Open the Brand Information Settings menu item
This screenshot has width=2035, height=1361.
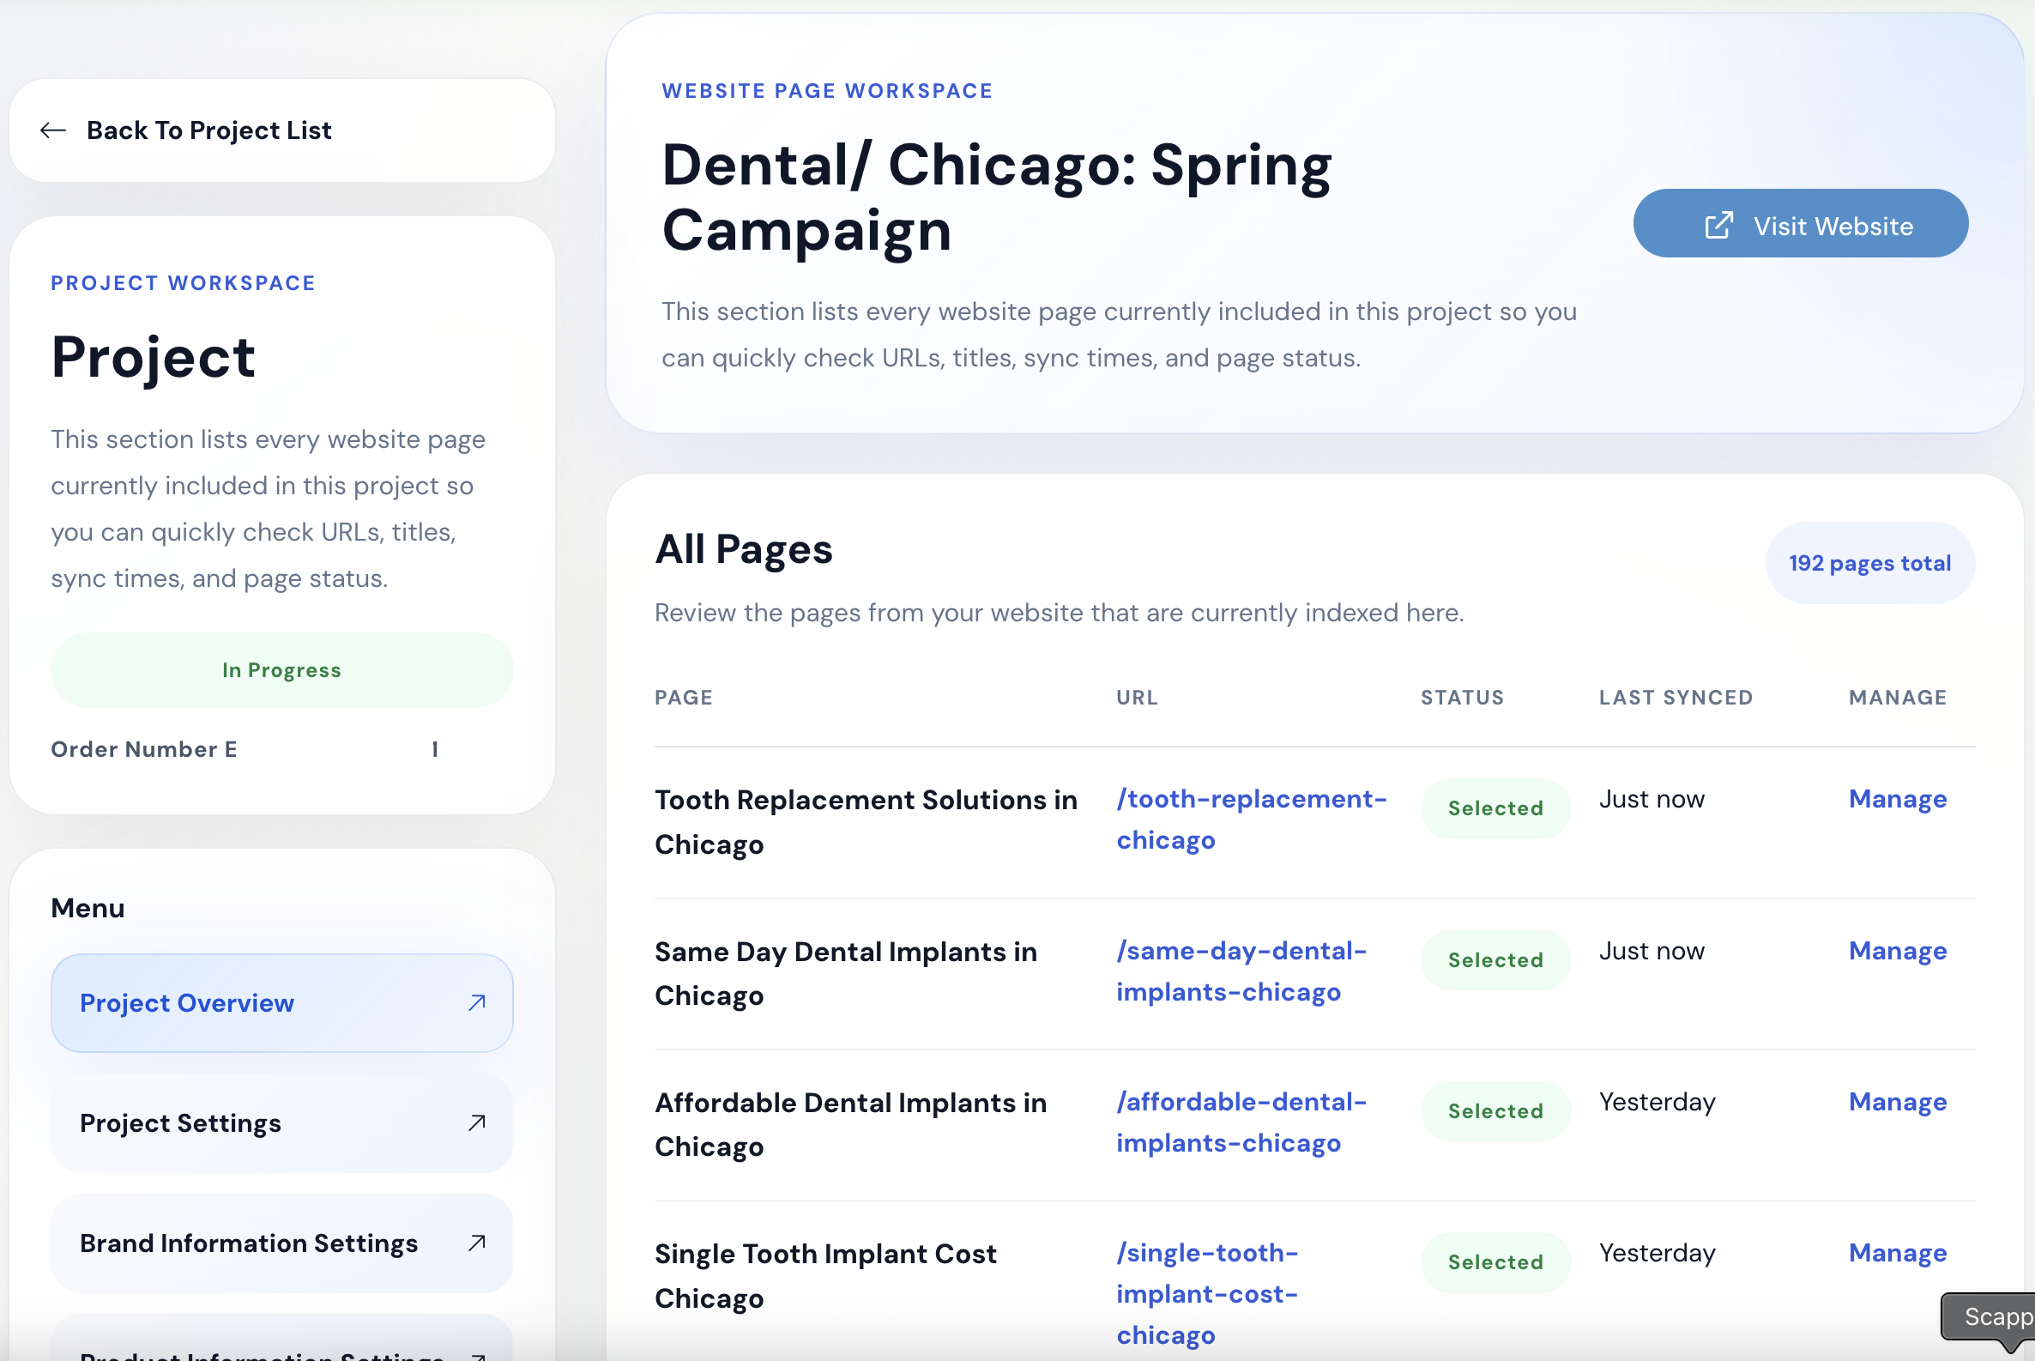249,1243
